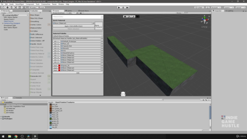Toggle scene audio button
247x139 pixels.
pyautogui.click(x=77, y=13)
